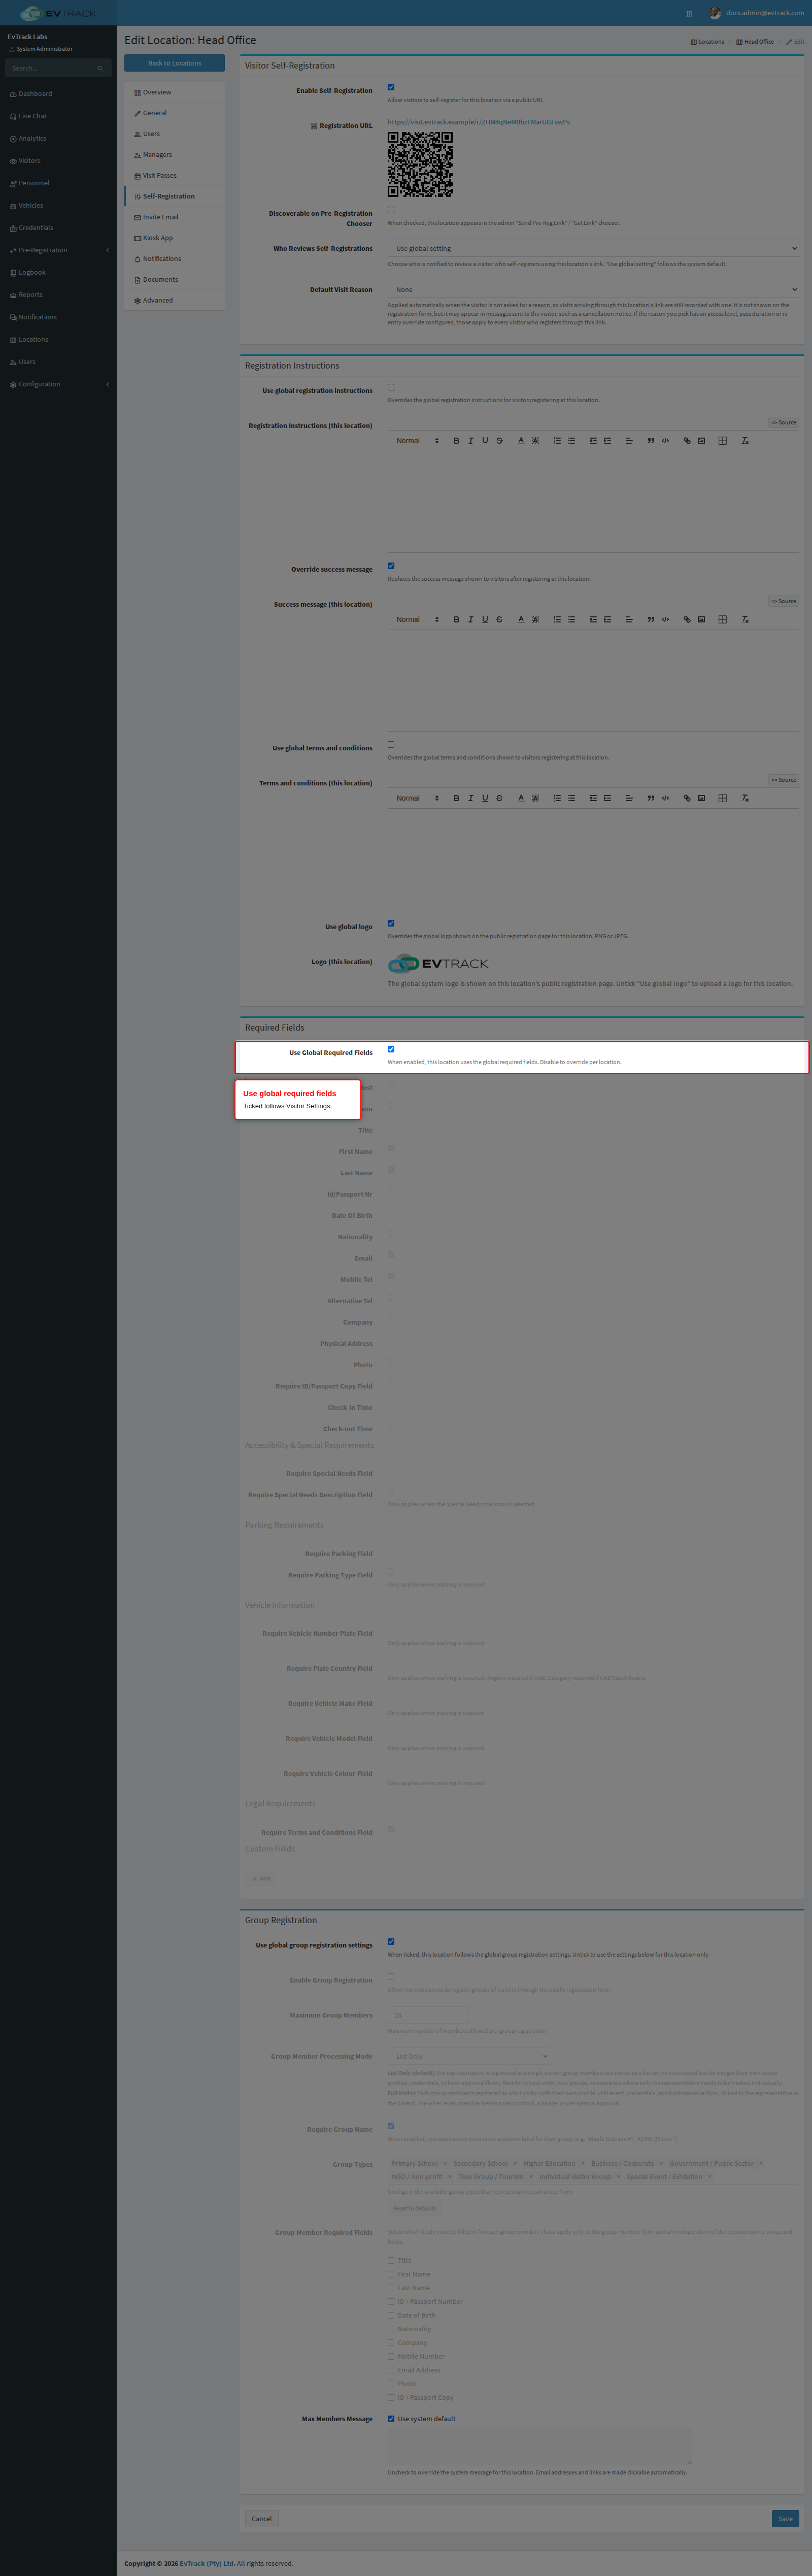Toggle Italic in Success message editor

pyautogui.click(x=470, y=620)
